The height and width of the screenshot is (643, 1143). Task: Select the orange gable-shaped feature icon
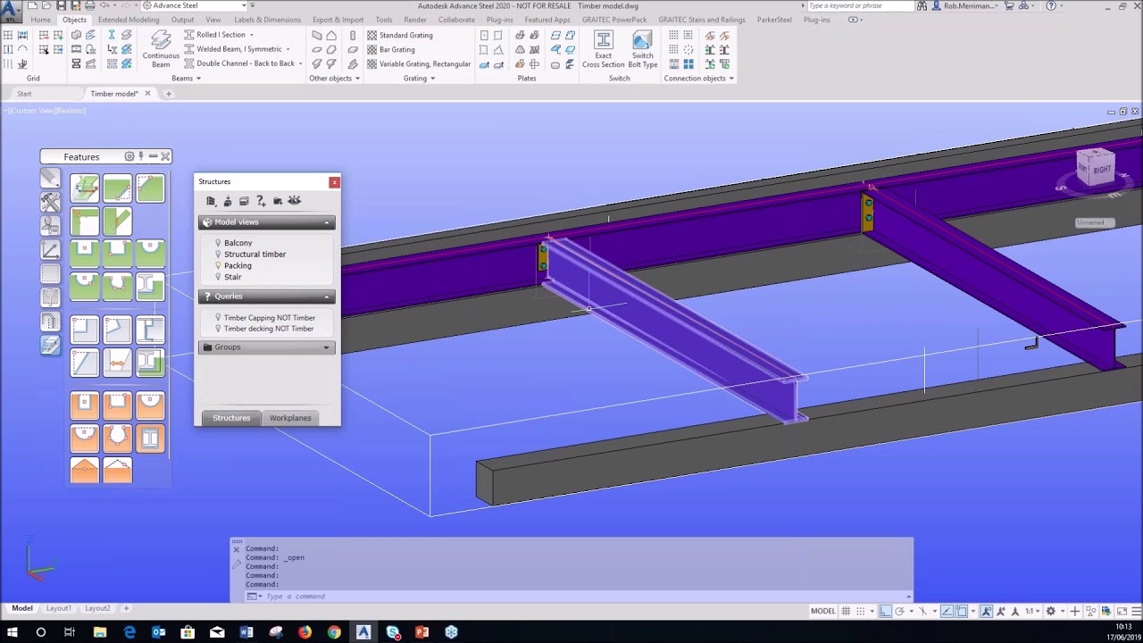85,470
